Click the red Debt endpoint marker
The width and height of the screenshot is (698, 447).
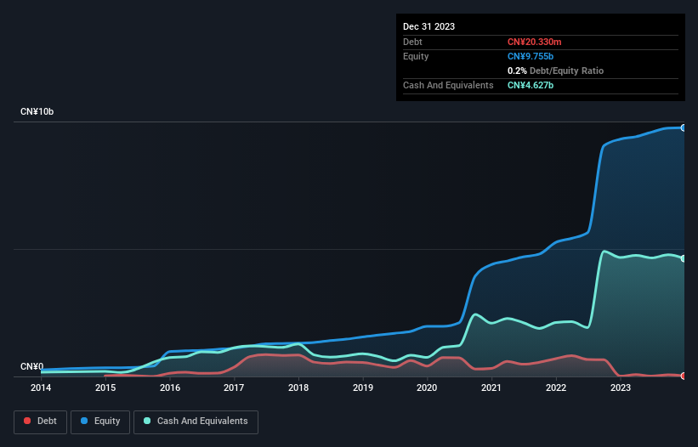point(684,376)
